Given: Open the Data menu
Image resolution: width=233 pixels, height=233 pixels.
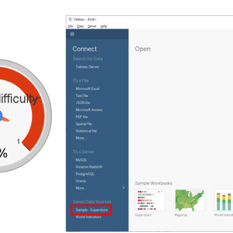Looking at the screenshot, I should point(80,26).
